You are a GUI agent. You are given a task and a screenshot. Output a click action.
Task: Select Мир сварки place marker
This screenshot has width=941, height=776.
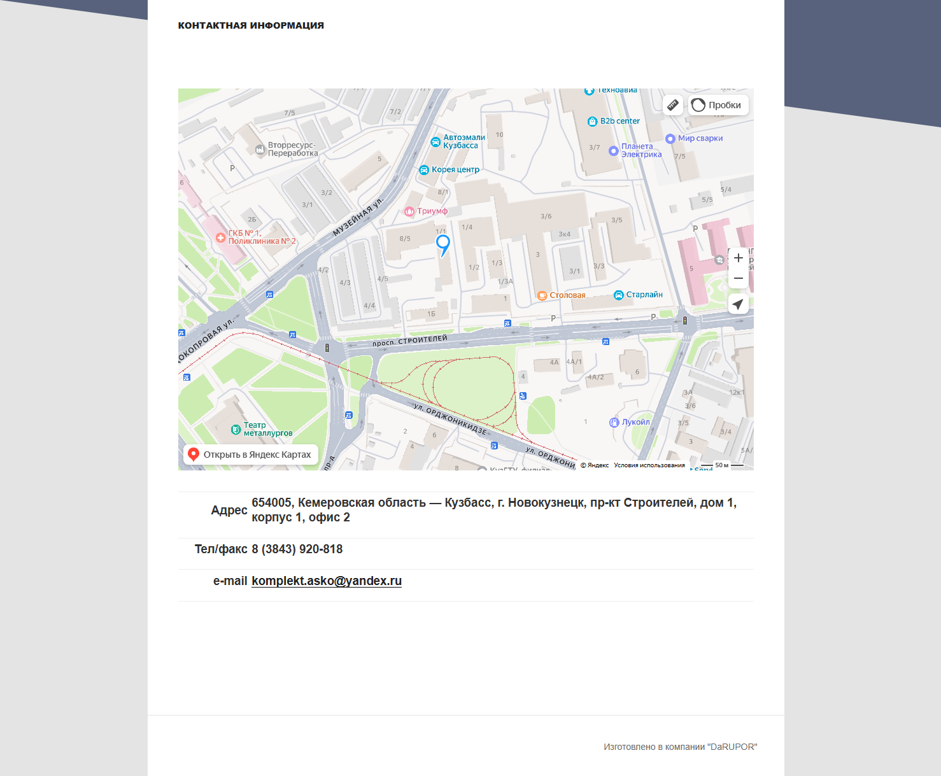(670, 139)
